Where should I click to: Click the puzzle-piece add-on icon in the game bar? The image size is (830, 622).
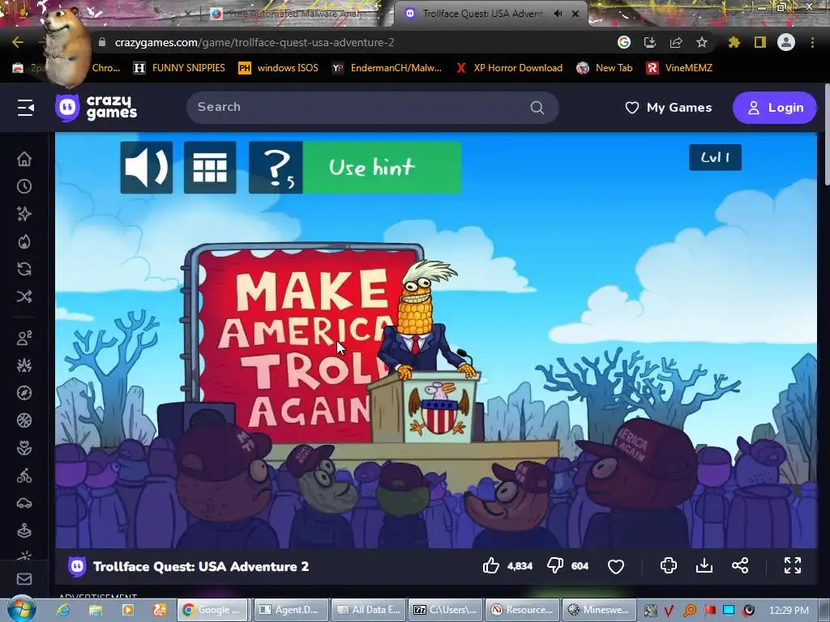click(669, 565)
